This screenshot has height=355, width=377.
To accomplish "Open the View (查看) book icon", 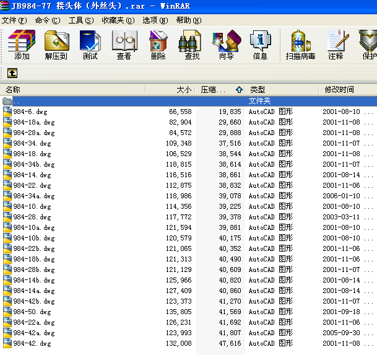I will point(124,41).
